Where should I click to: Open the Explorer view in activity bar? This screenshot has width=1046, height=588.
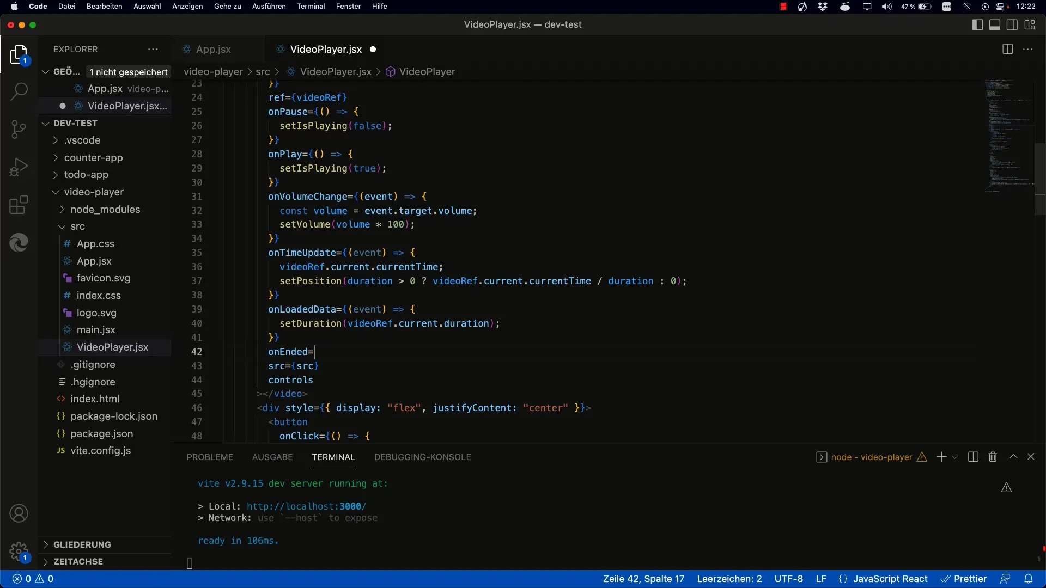pos(19,55)
